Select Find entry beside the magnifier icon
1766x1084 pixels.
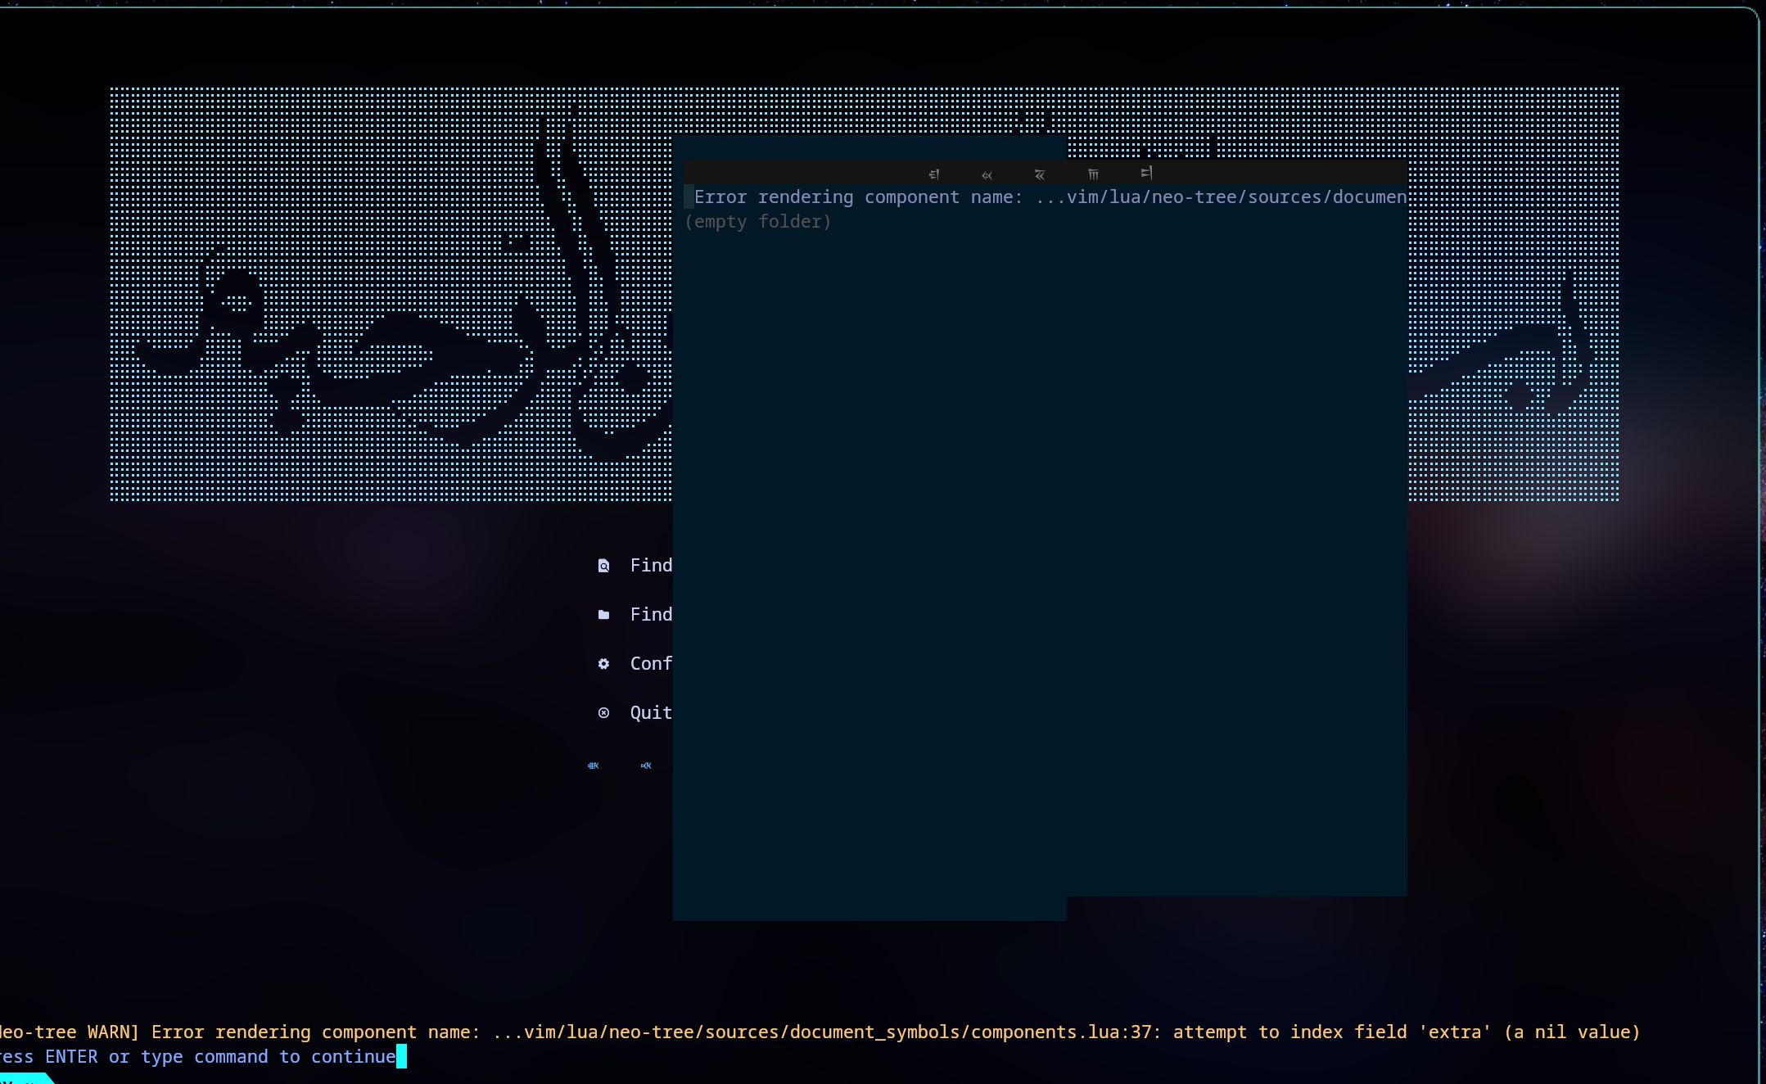(x=651, y=566)
